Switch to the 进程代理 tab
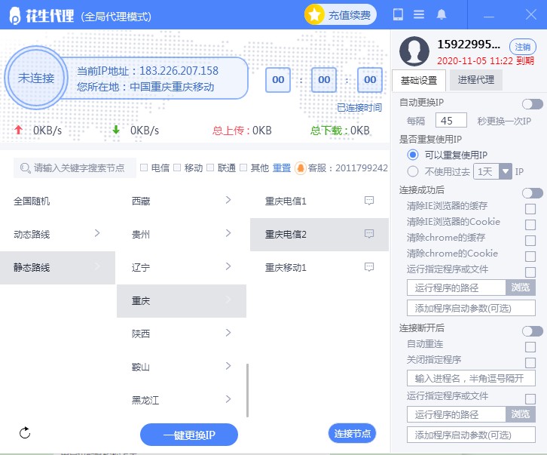 [x=476, y=80]
